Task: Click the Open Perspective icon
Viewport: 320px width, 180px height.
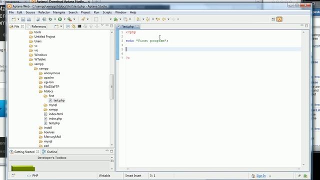Action: [273, 19]
